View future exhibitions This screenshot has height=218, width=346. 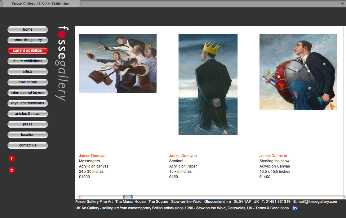tap(28, 61)
